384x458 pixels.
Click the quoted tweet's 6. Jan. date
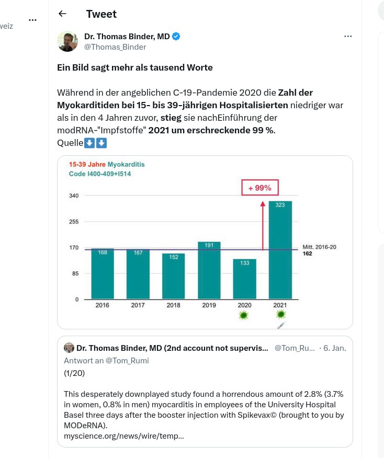tap(334, 348)
